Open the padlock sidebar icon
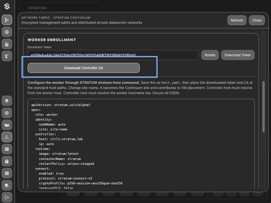271x203 pixels. click(7, 161)
